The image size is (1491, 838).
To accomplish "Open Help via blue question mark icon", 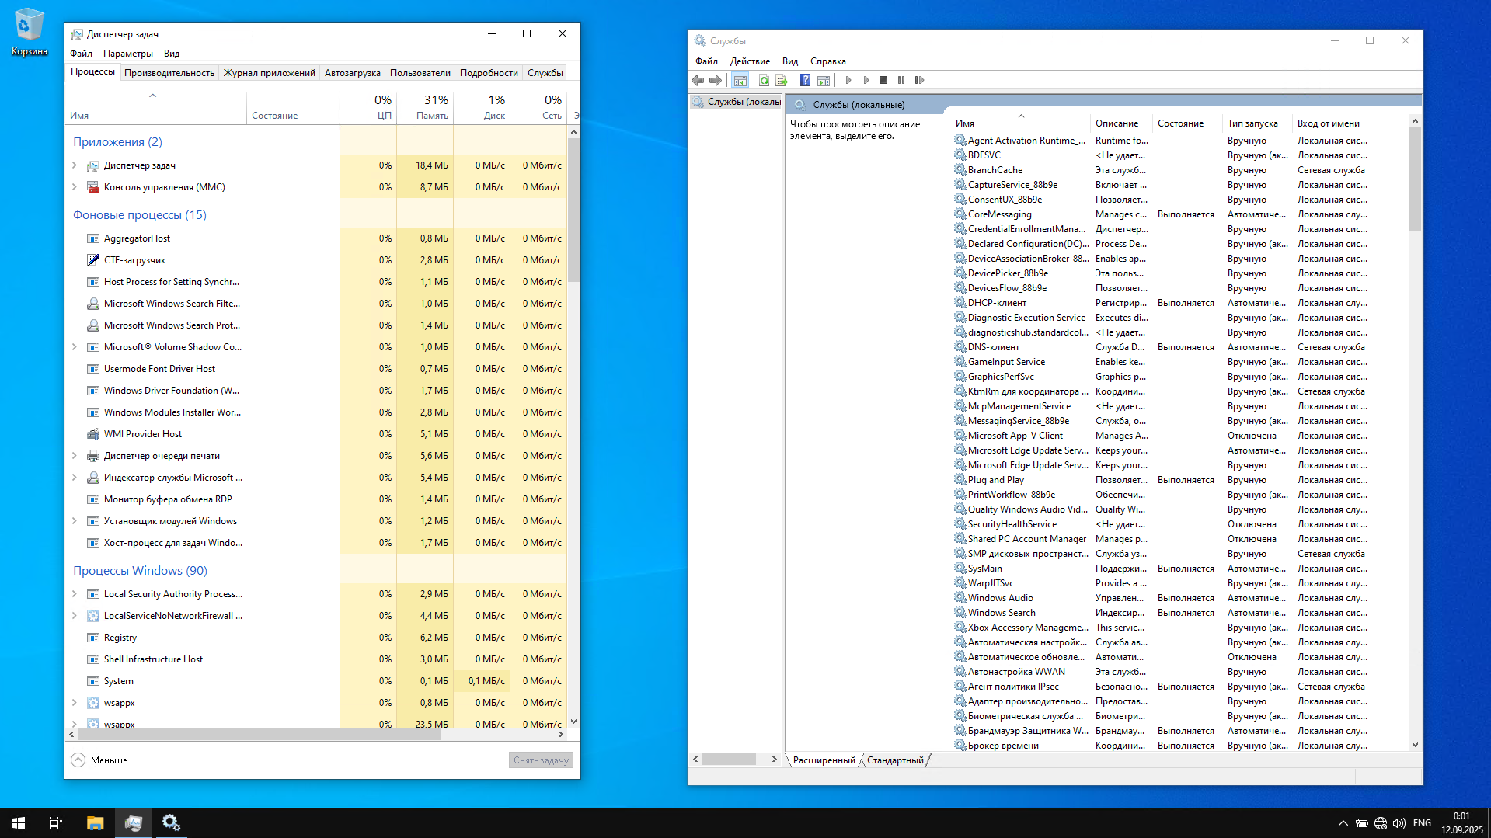I will click(x=806, y=80).
